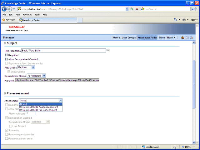
Task: Select (None) in the assessment list
Action: tap(41, 104)
